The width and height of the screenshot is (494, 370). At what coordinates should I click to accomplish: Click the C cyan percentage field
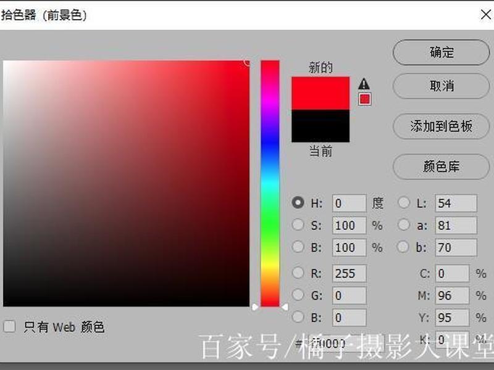click(x=452, y=273)
